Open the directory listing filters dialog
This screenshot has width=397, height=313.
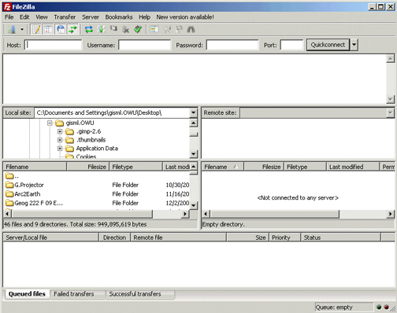[x=154, y=29]
